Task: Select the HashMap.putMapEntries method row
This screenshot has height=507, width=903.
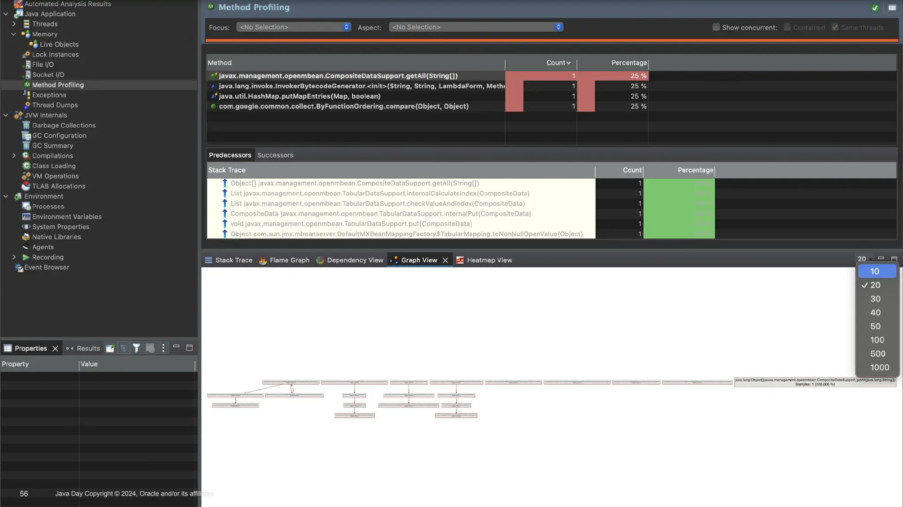Action: (x=299, y=96)
